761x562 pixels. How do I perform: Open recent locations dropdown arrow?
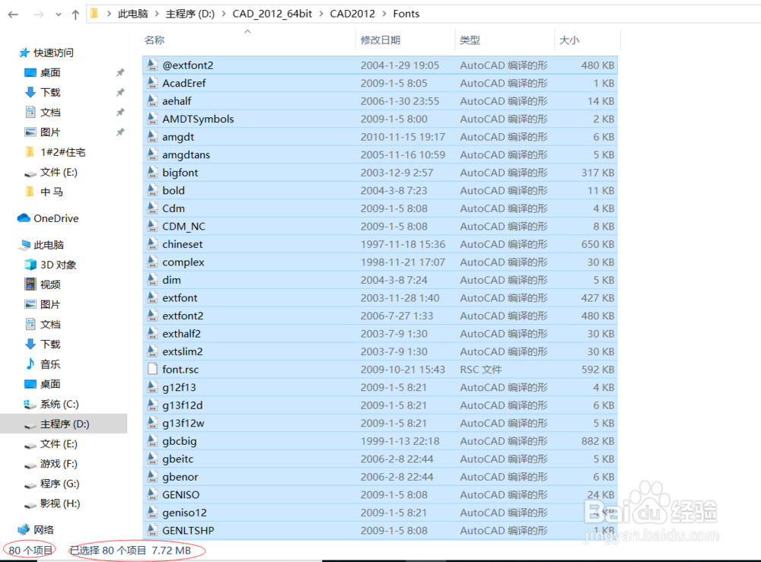pos(59,14)
